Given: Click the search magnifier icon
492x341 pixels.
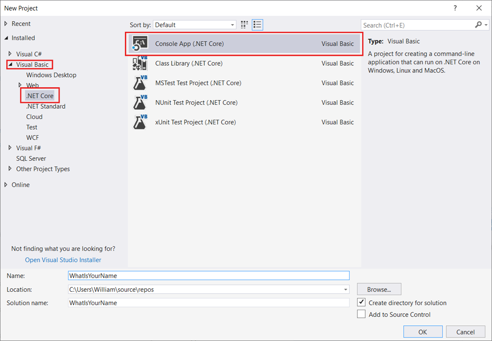Looking at the screenshot, I should 477,25.
